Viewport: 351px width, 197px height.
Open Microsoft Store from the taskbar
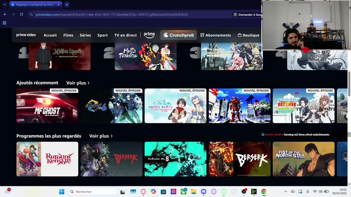tap(163, 192)
